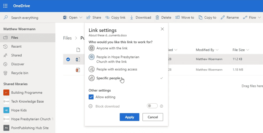Open the File Size column dropdown
The width and height of the screenshot is (263, 133).
(x=241, y=50)
